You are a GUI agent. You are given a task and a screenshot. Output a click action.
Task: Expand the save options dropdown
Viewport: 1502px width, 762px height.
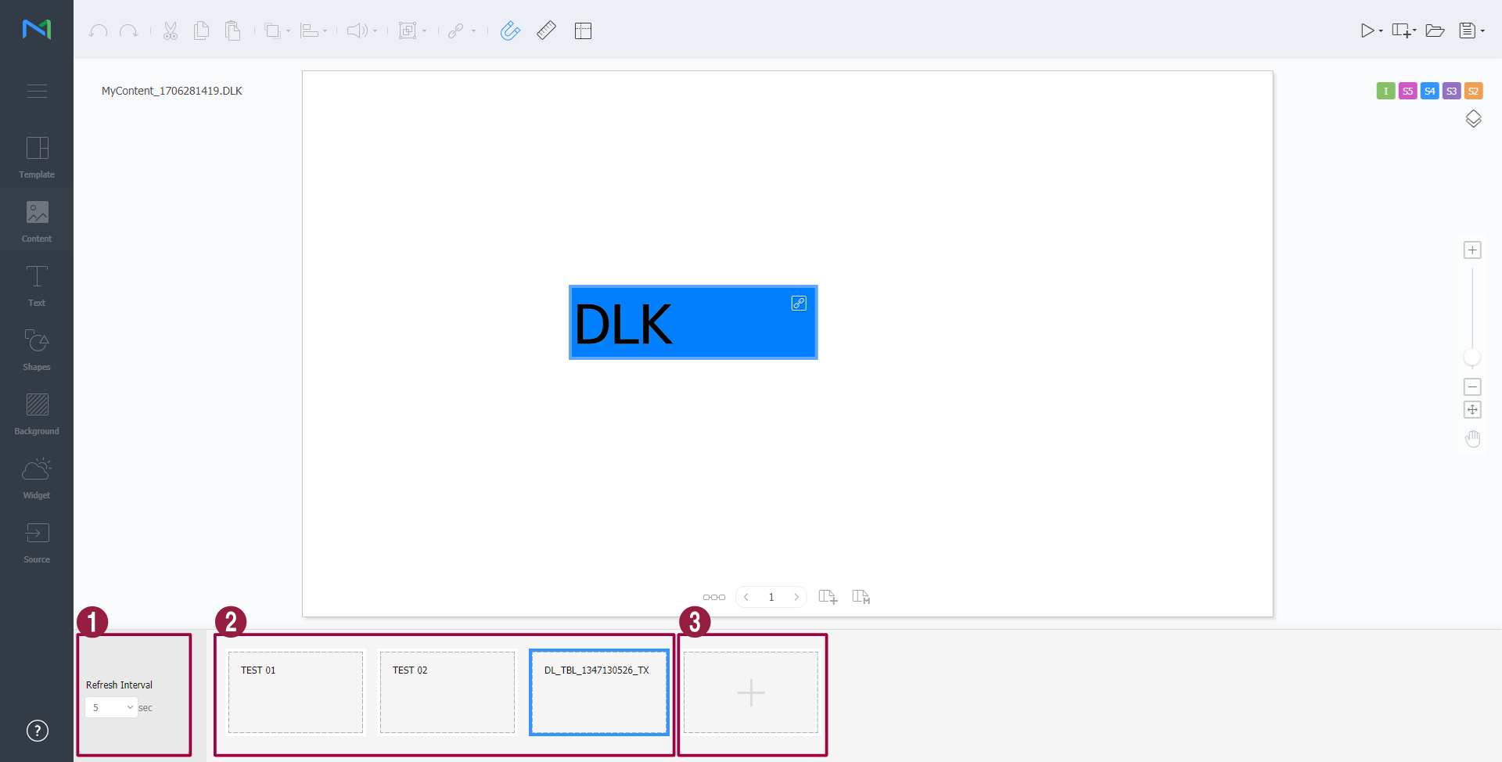[1482, 31]
